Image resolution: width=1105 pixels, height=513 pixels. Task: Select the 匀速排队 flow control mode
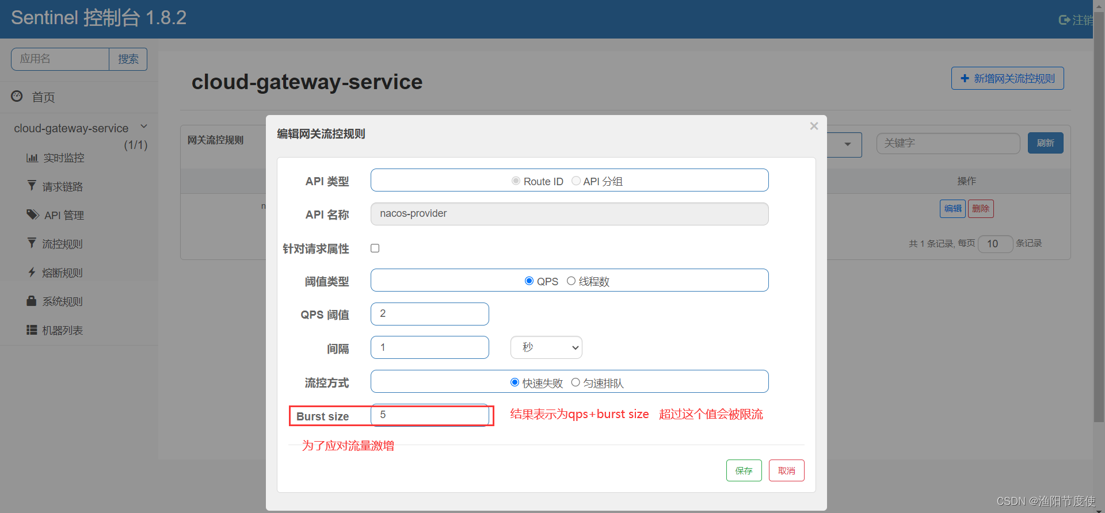(575, 382)
